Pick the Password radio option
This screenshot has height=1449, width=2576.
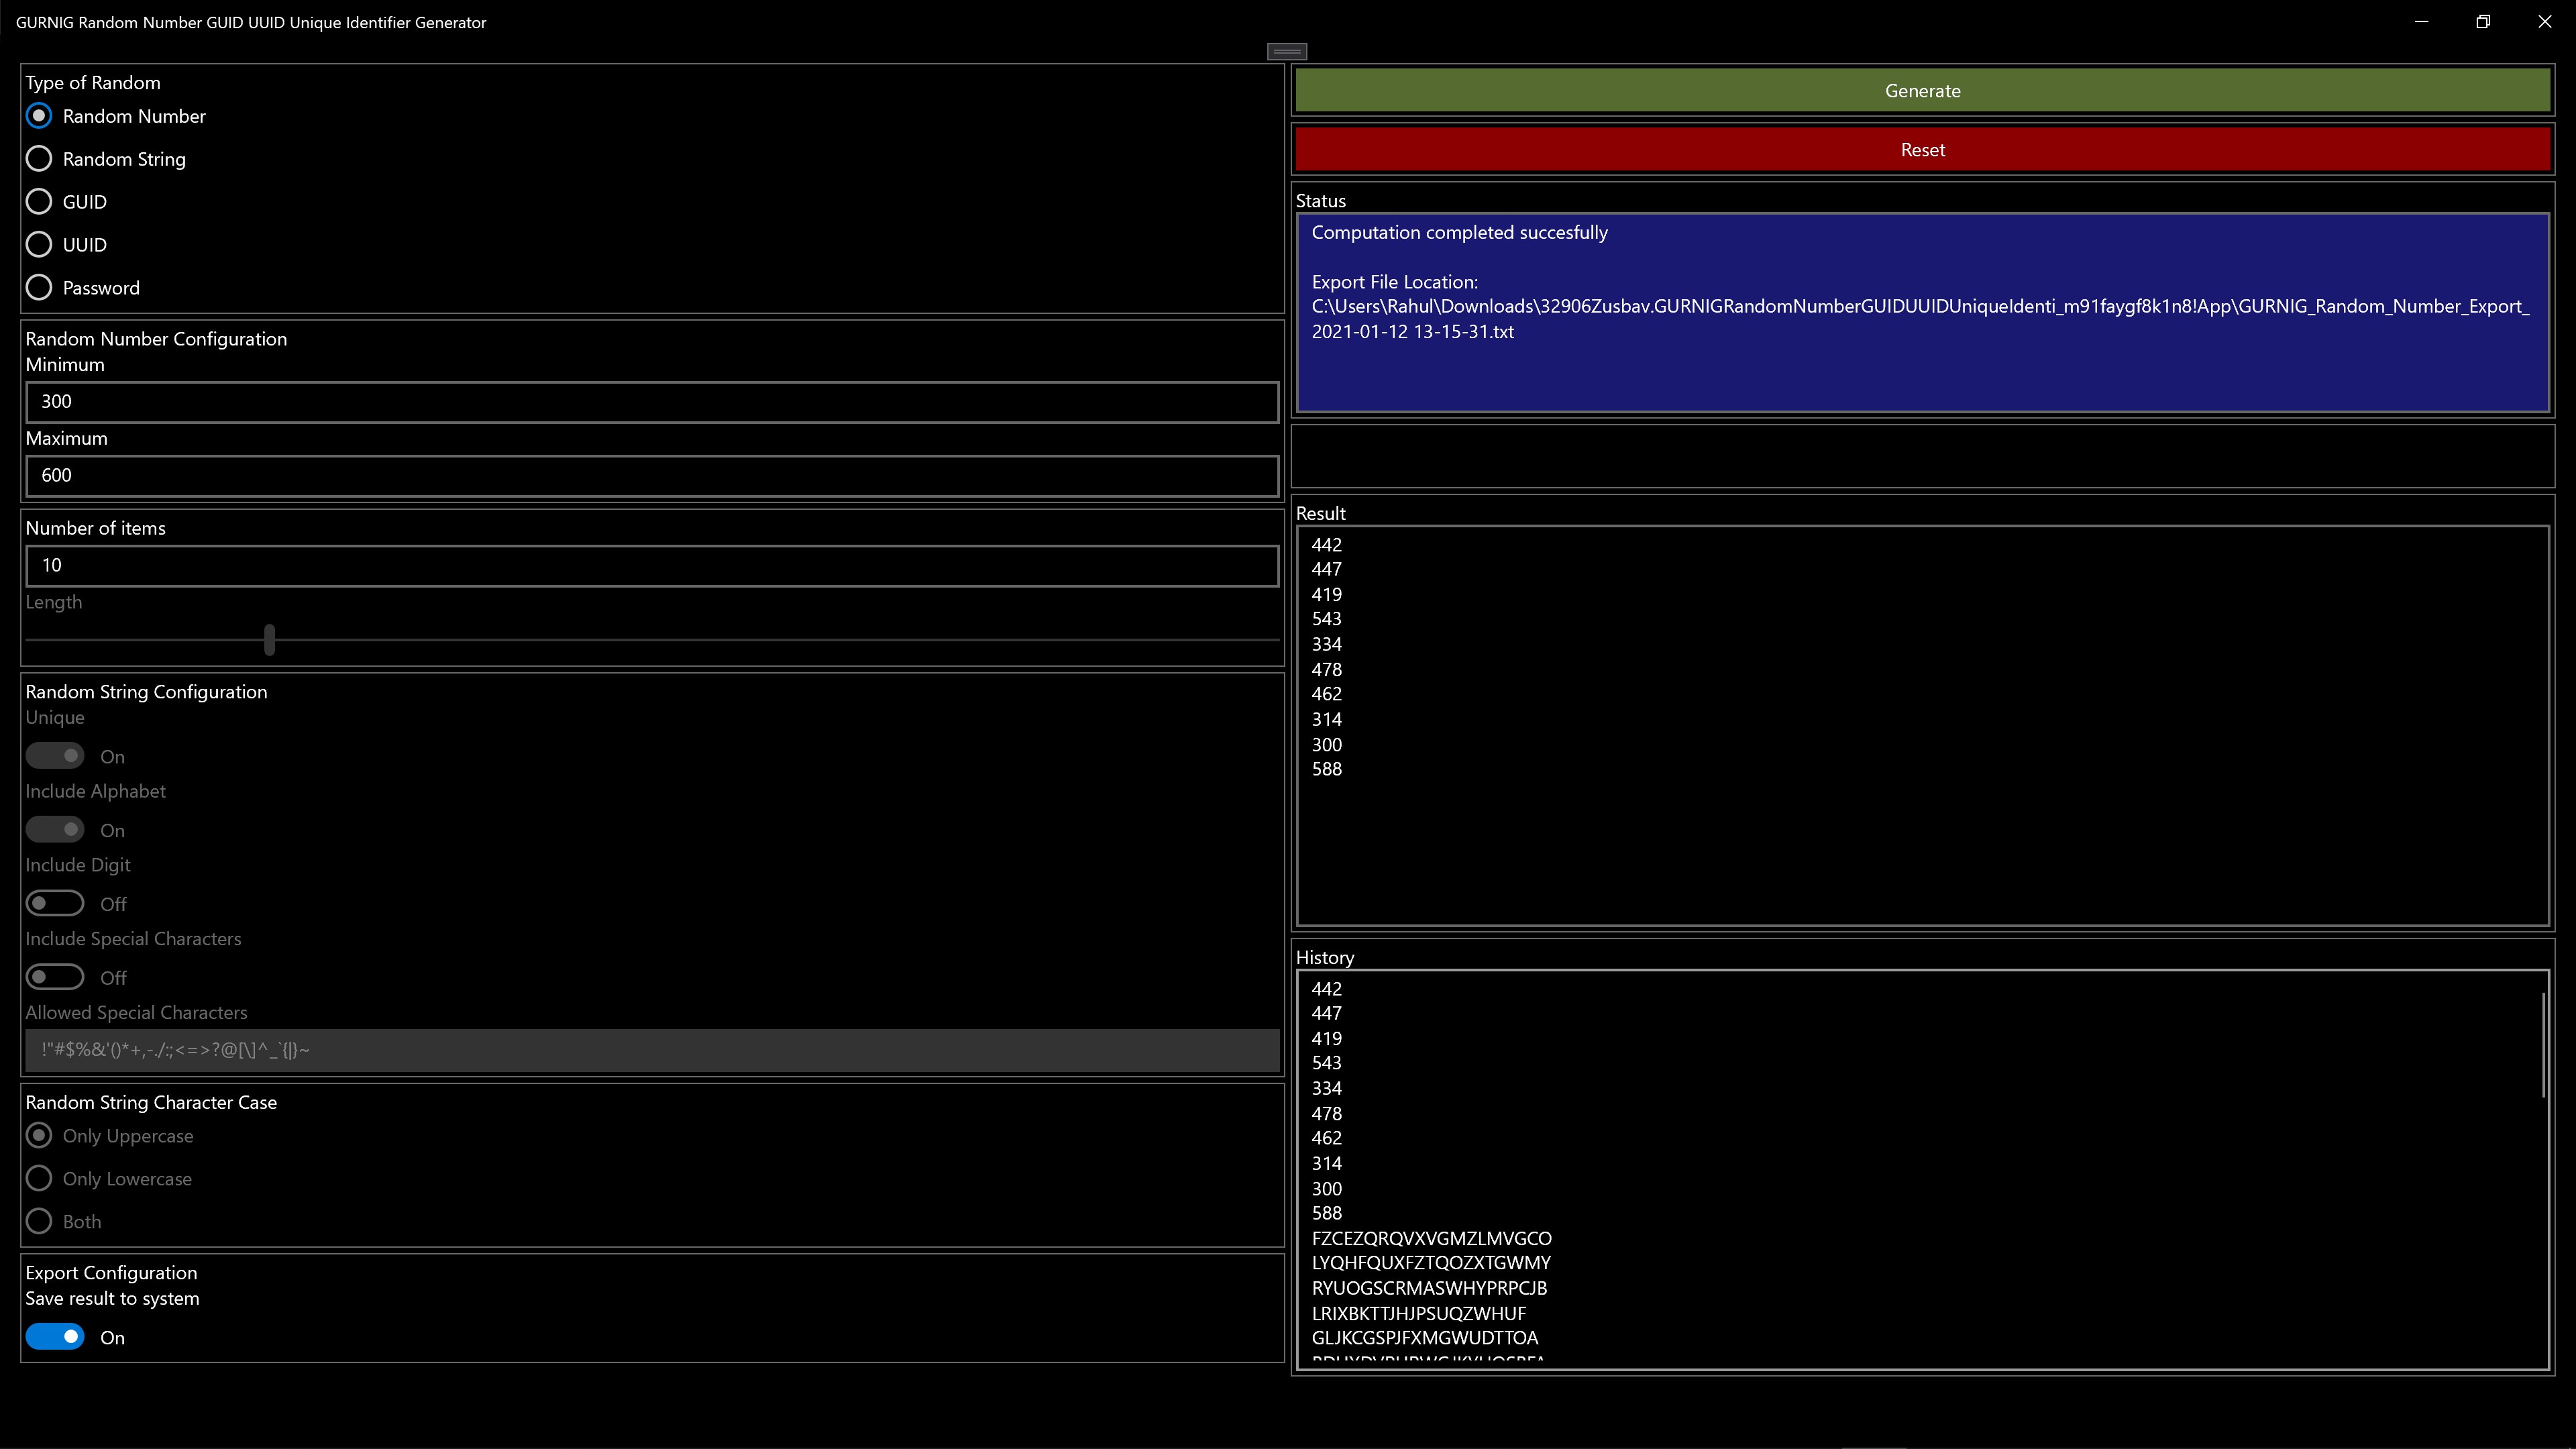[39, 288]
